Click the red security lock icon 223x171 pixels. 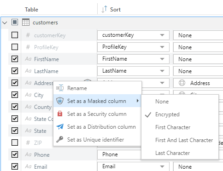pos(60,114)
